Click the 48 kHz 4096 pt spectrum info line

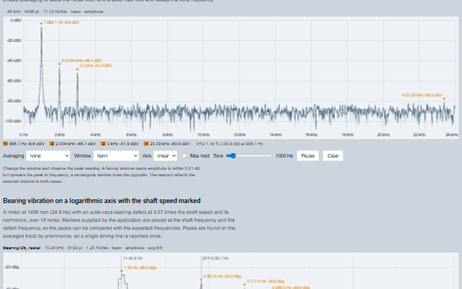55,12
